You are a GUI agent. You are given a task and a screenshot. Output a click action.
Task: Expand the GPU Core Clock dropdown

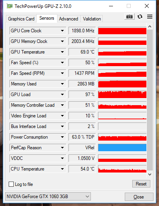pos(62,31)
